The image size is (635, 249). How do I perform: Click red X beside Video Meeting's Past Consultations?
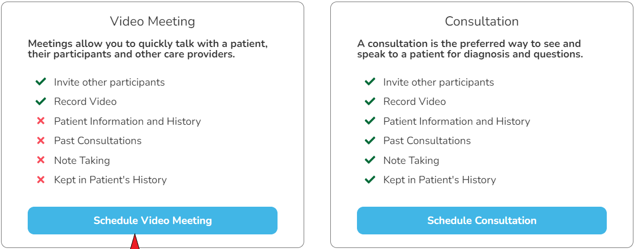[41, 140]
